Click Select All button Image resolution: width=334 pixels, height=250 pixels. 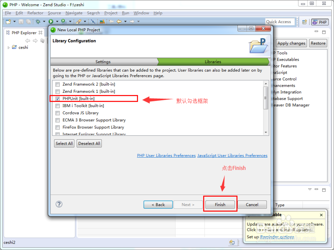(x=64, y=143)
